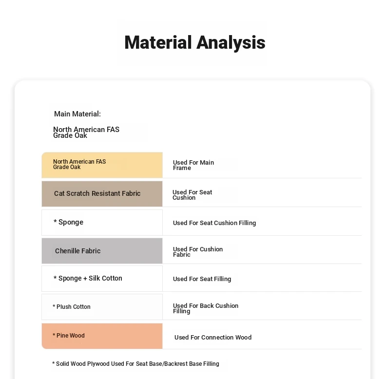Select the 'Used For Seat Cushion' text
385x379 pixels.
point(192,195)
